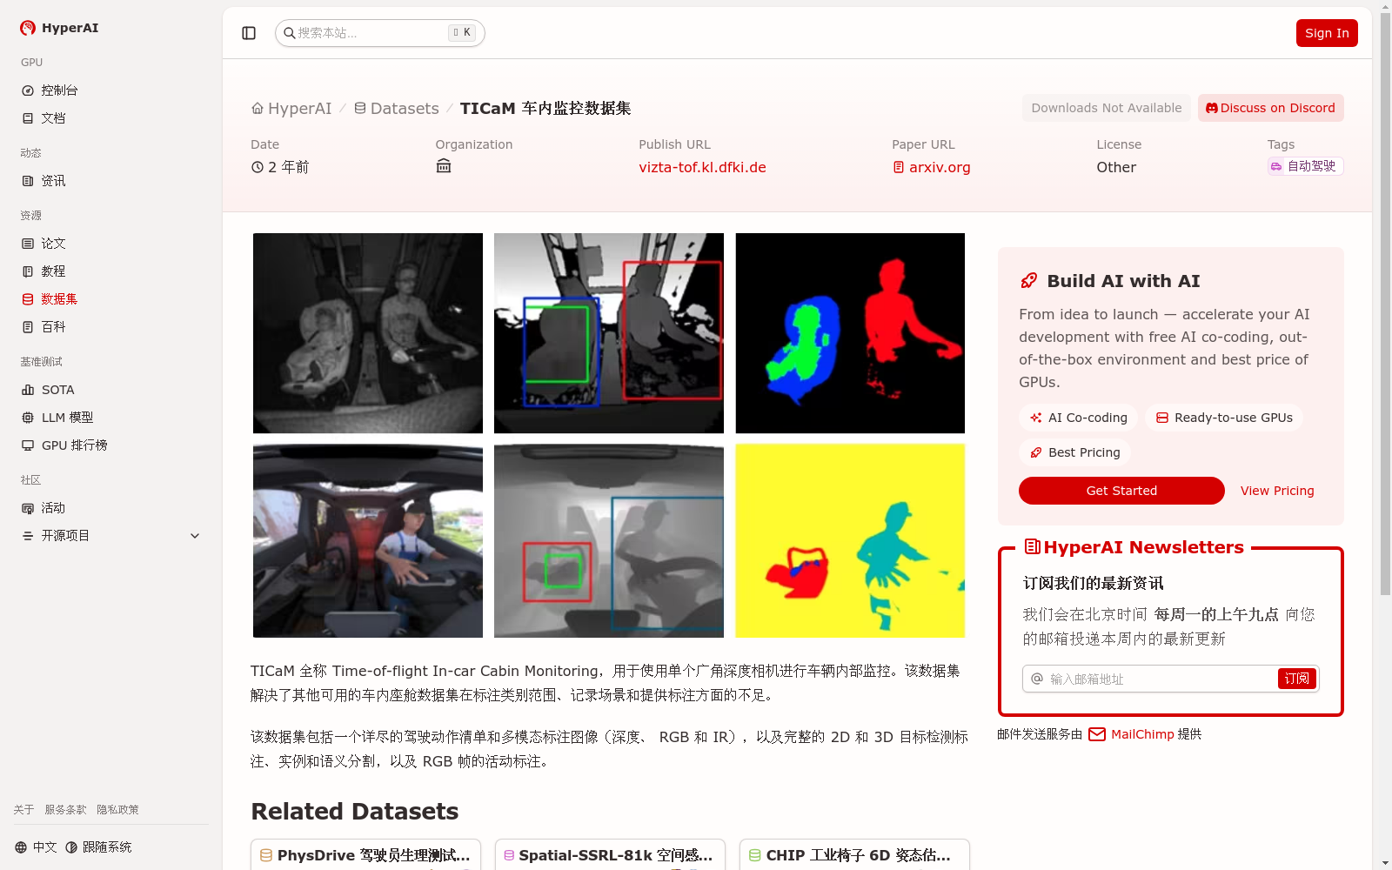Click the Best Pricing chip
Image resolution: width=1392 pixels, height=870 pixels.
tap(1075, 452)
